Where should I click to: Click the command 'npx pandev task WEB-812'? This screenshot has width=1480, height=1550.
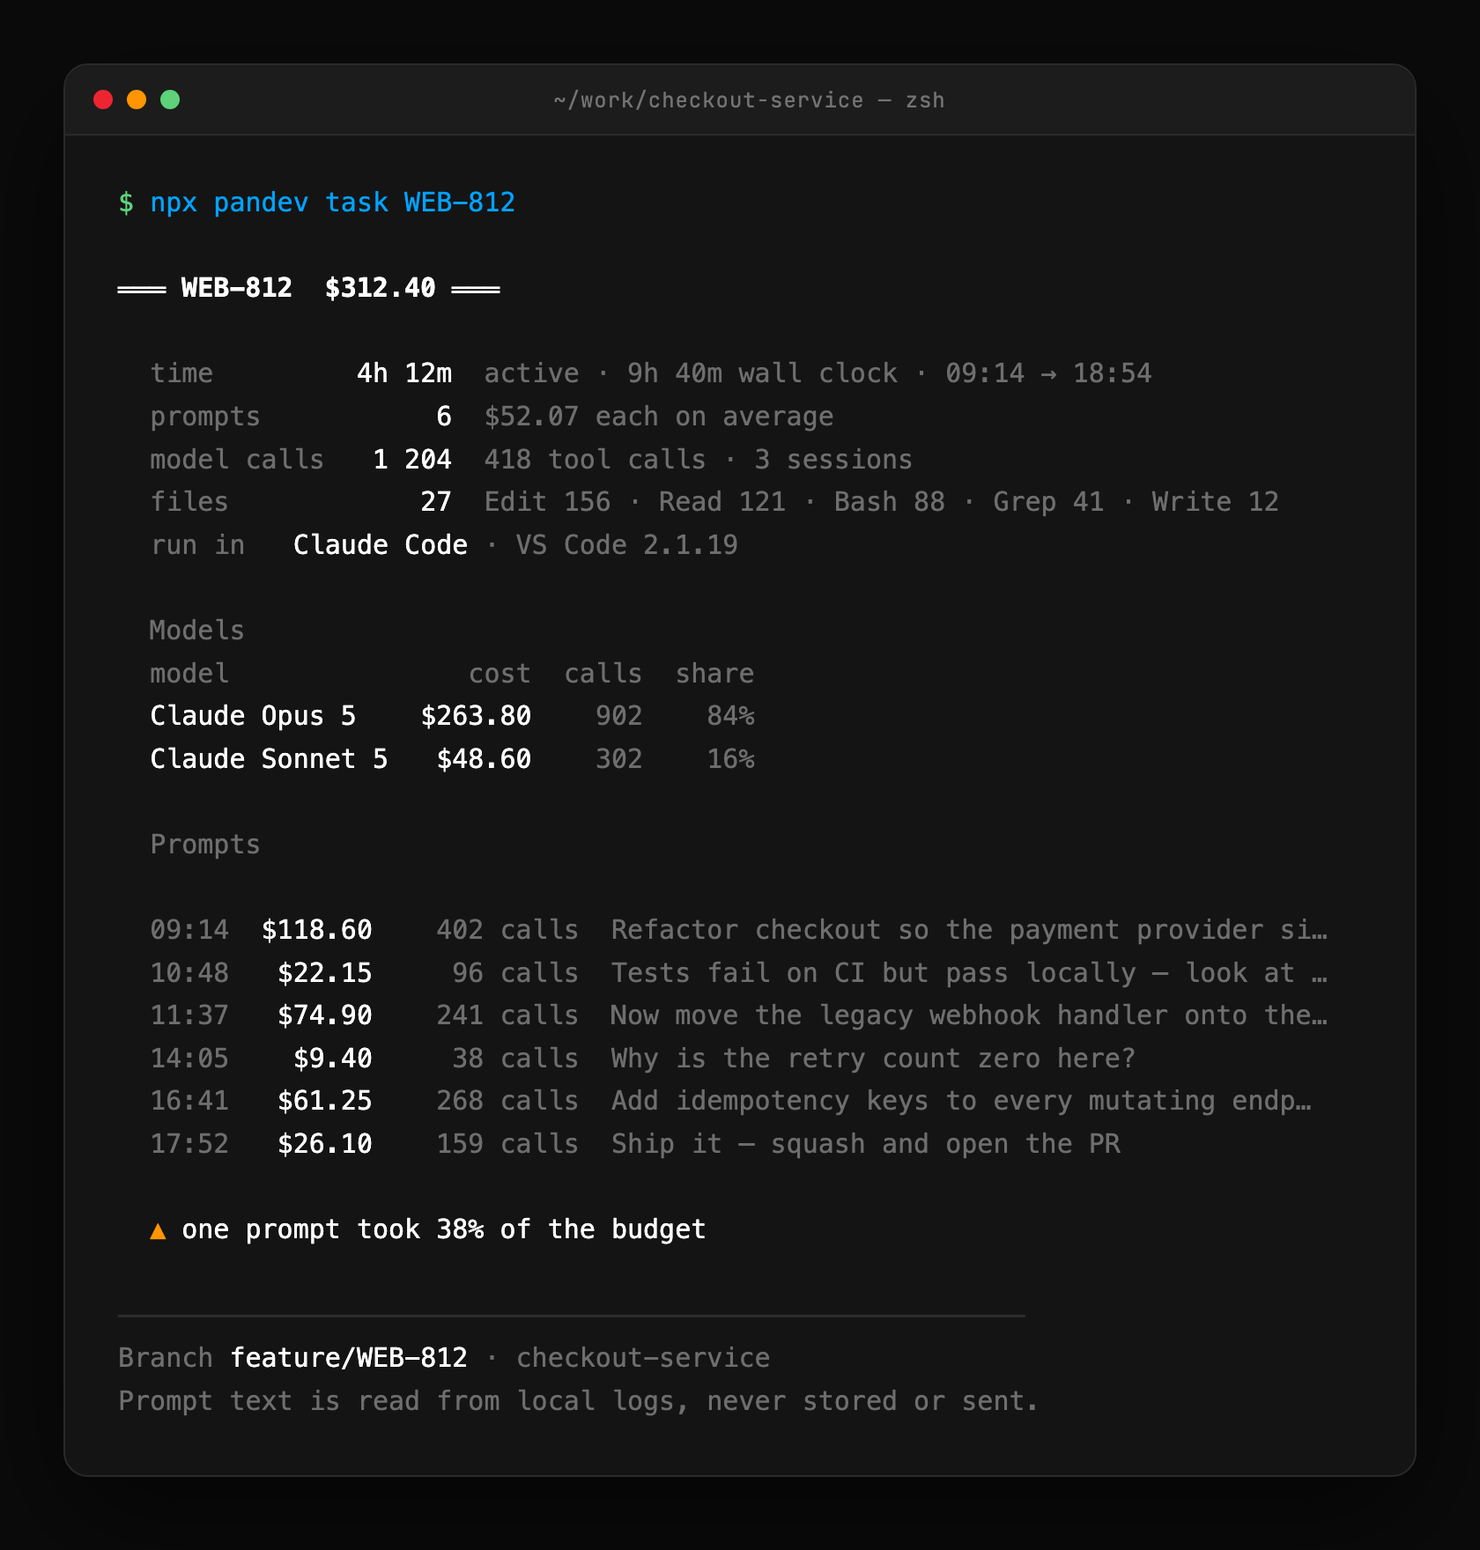(332, 203)
